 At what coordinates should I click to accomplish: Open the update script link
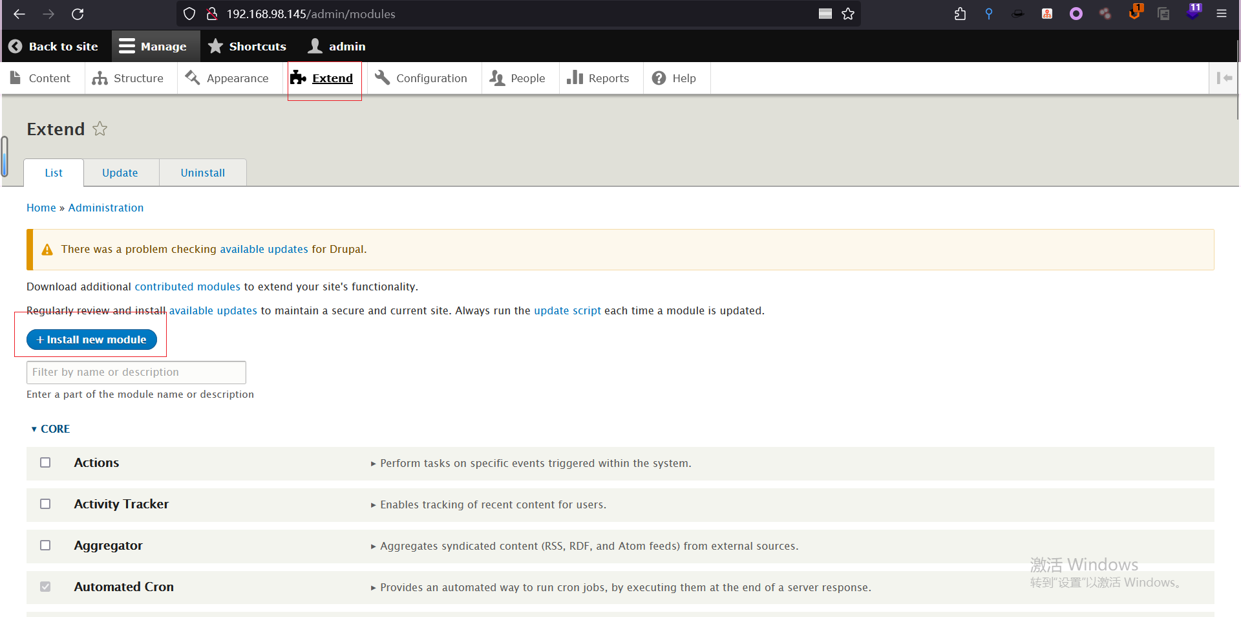[567, 310]
